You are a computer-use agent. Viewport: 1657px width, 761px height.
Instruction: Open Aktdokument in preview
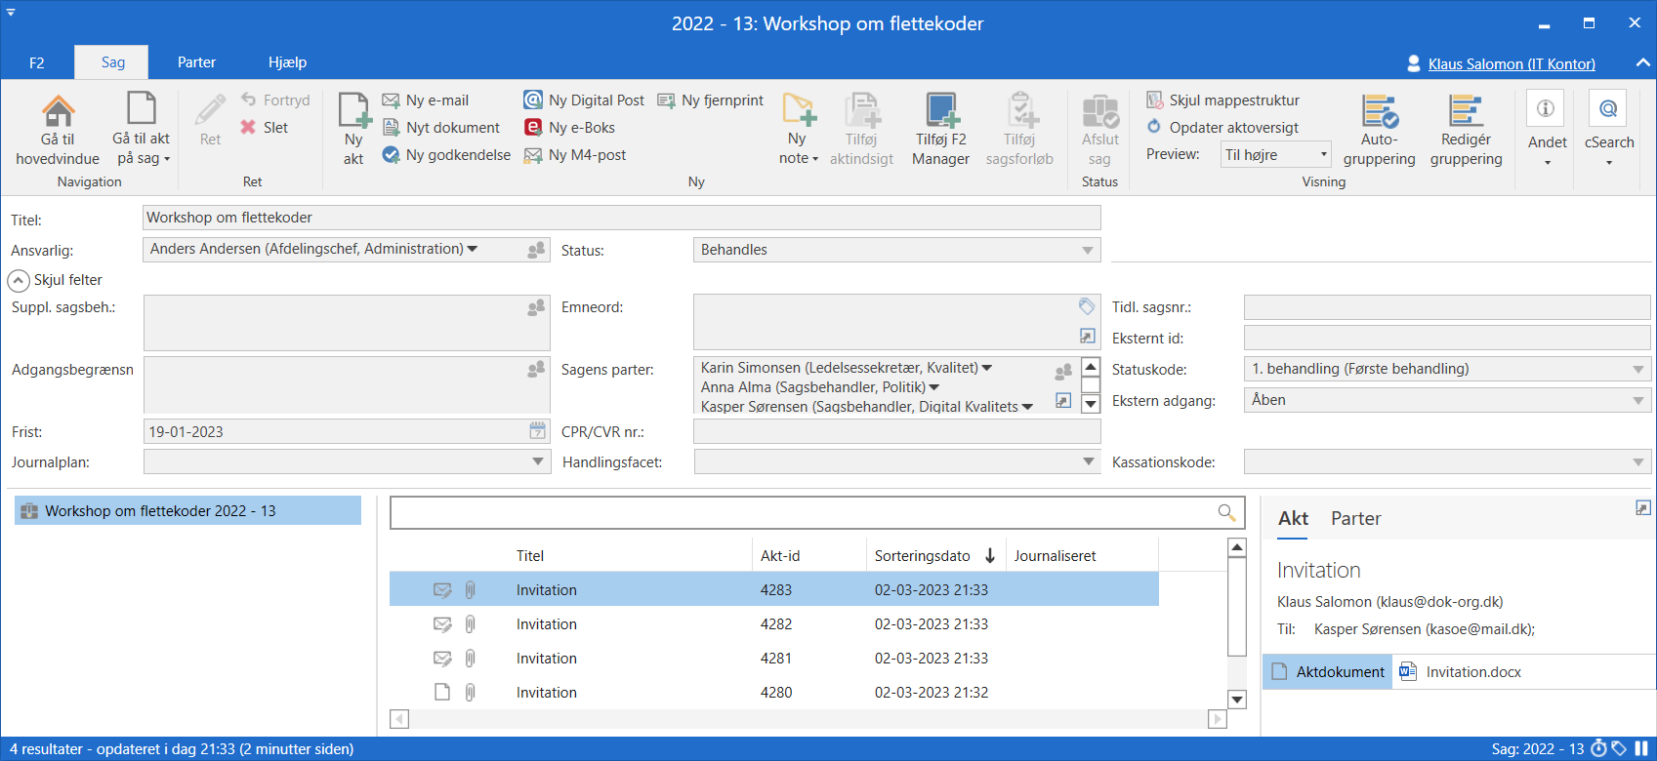(x=1328, y=671)
